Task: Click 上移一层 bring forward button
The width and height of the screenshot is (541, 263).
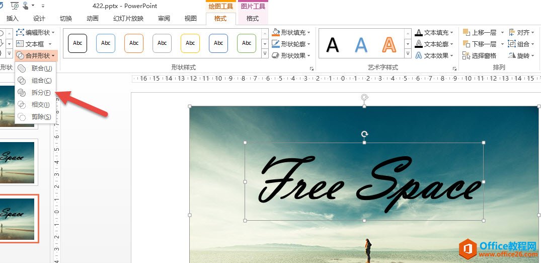Action: [x=480, y=32]
